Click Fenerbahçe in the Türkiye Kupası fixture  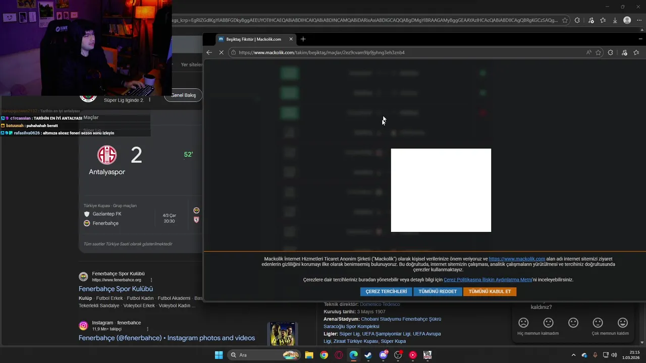coord(105,223)
